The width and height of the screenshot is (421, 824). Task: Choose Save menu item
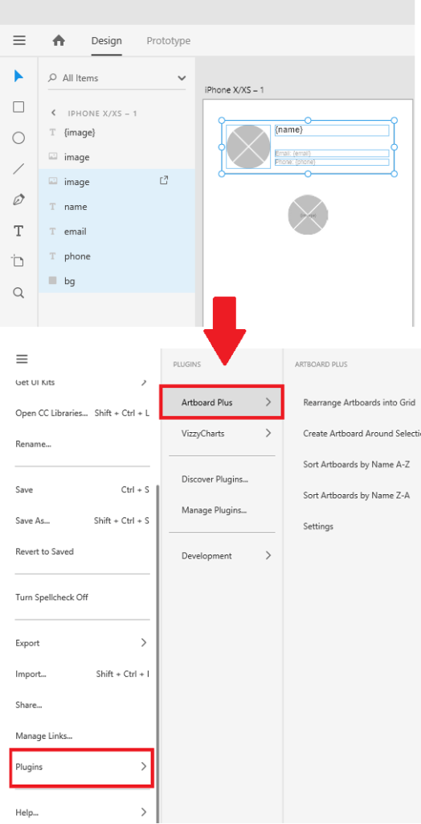click(x=83, y=490)
